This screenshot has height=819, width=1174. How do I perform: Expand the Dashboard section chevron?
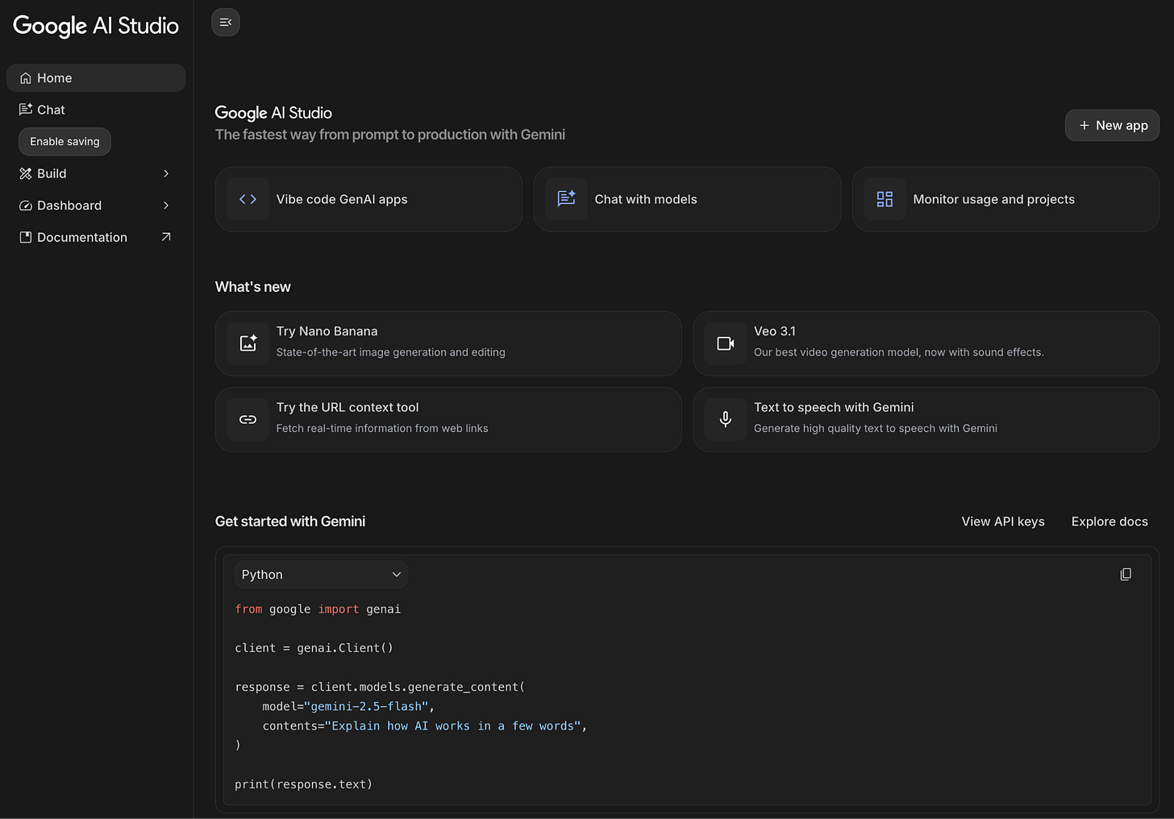pyautogui.click(x=166, y=206)
